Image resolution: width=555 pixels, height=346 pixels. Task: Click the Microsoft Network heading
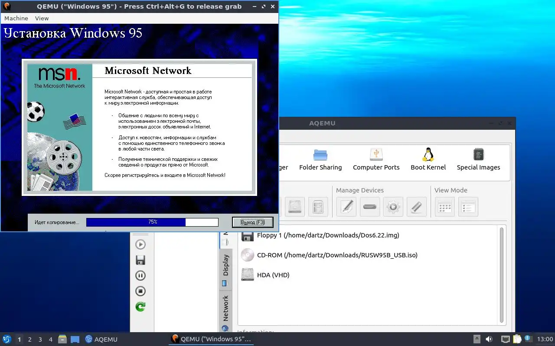pyautogui.click(x=148, y=71)
